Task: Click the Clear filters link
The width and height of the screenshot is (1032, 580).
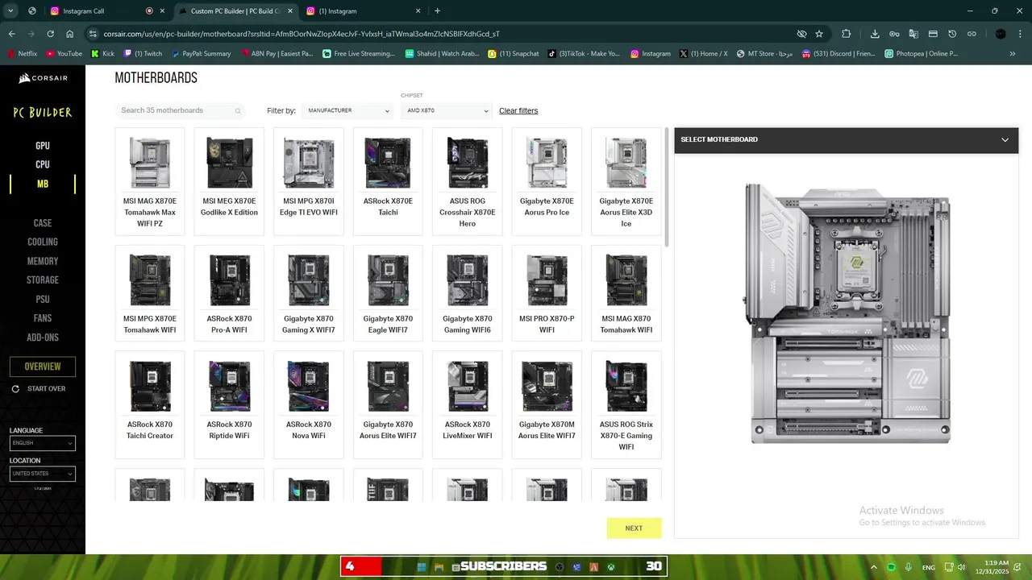Action: tap(518, 111)
